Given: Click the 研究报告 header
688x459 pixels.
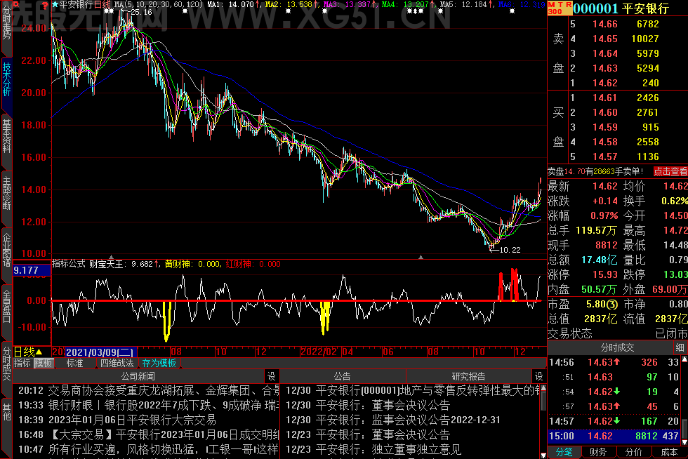Looking at the screenshot, I should (x=468, y=376).
